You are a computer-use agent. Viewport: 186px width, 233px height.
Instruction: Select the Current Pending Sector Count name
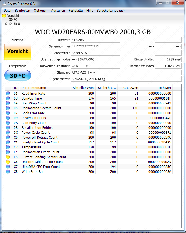coord(44,157)
